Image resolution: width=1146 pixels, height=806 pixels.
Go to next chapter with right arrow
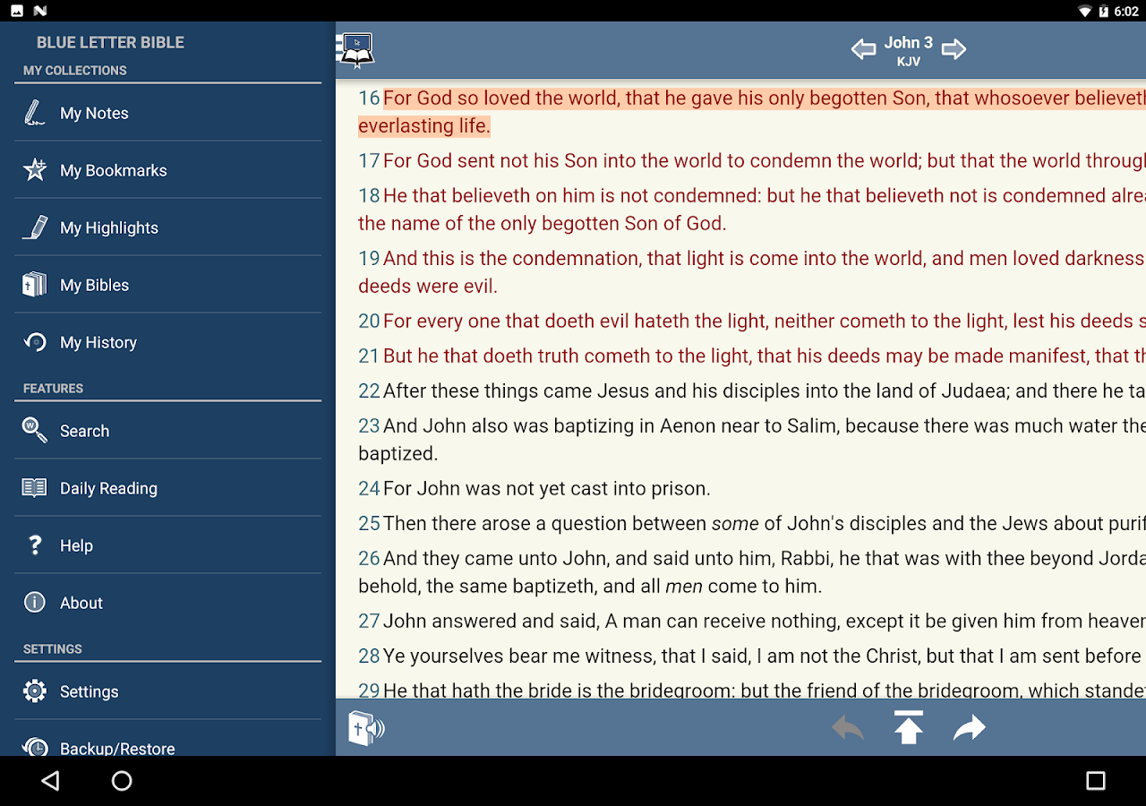[x=954, y=49]
